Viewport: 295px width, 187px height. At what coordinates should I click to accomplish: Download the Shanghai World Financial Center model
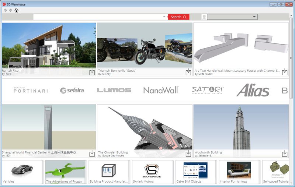(92, 154)
